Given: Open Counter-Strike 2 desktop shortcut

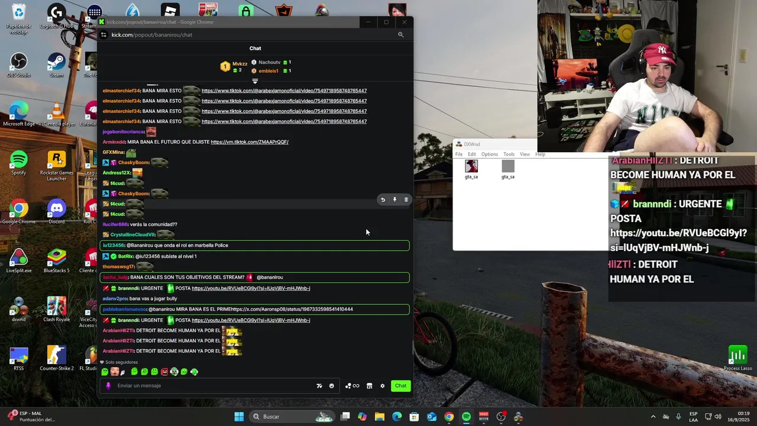Looking at the screenshot, I should click(57, 359).
